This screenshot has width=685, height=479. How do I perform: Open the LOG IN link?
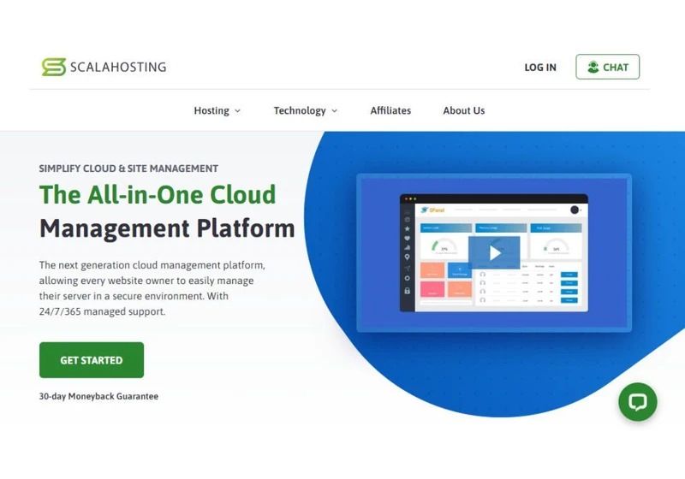pos(540,68)
